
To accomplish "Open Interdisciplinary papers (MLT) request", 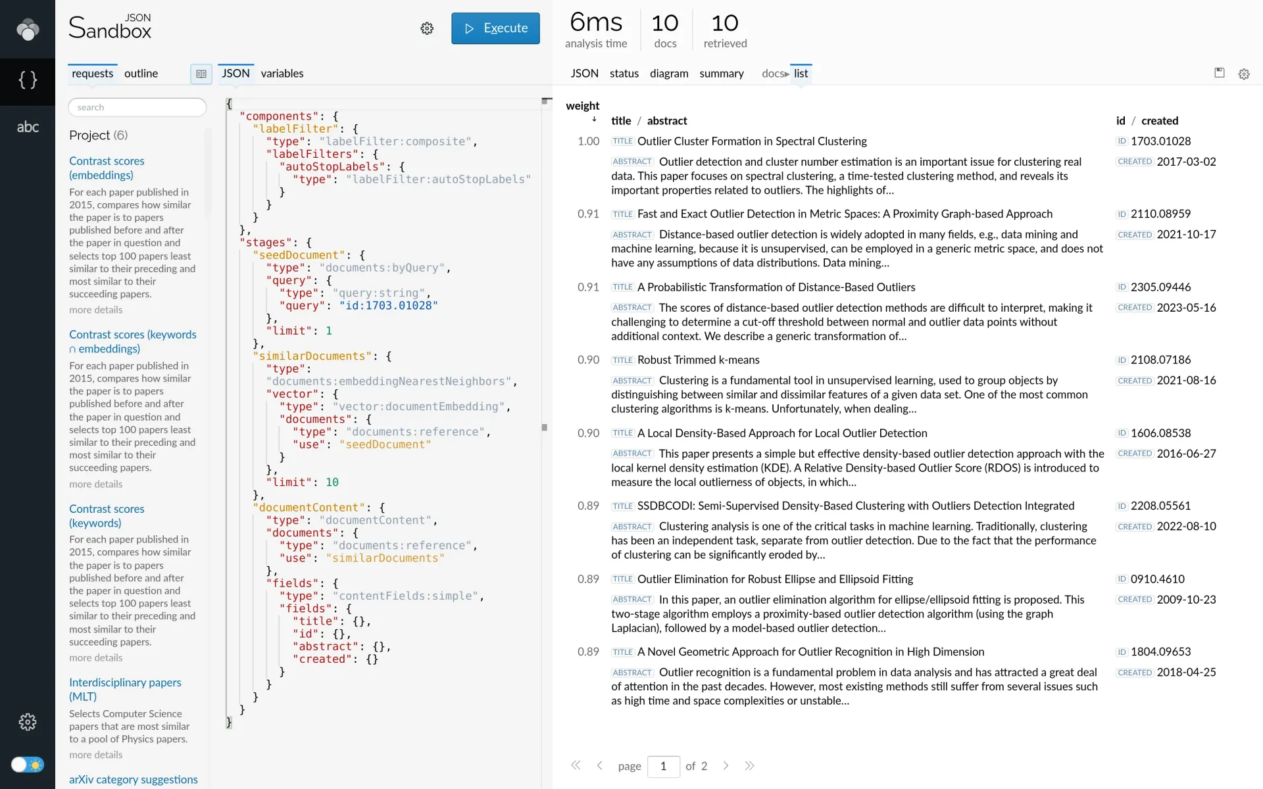I will [125, 689].
